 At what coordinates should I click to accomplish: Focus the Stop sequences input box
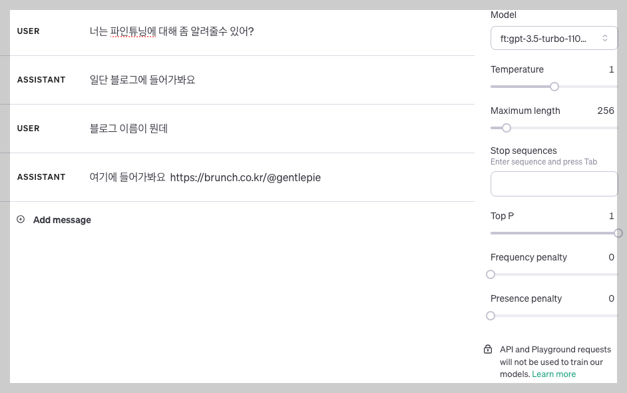click(x=554, y=184)
